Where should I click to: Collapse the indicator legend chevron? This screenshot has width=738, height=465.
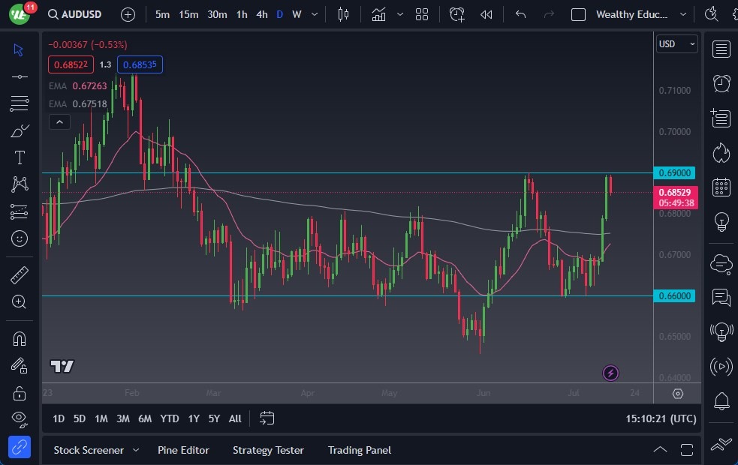click(59, 121)
